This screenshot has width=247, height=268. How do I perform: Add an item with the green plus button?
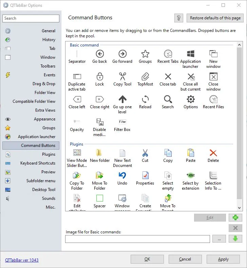[x=235, y=217]
